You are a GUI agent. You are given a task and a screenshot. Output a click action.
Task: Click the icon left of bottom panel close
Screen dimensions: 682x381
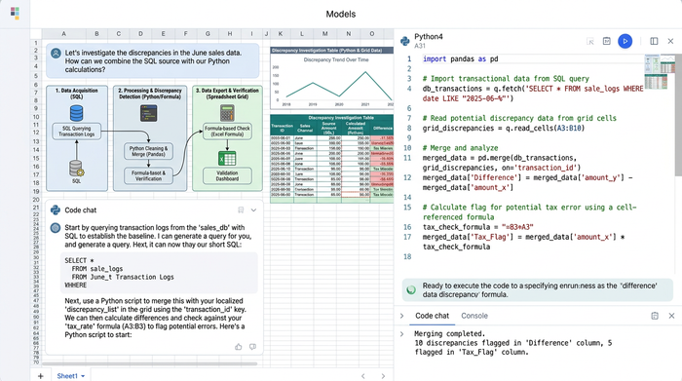pyautogui.click(x=655, y=316)
